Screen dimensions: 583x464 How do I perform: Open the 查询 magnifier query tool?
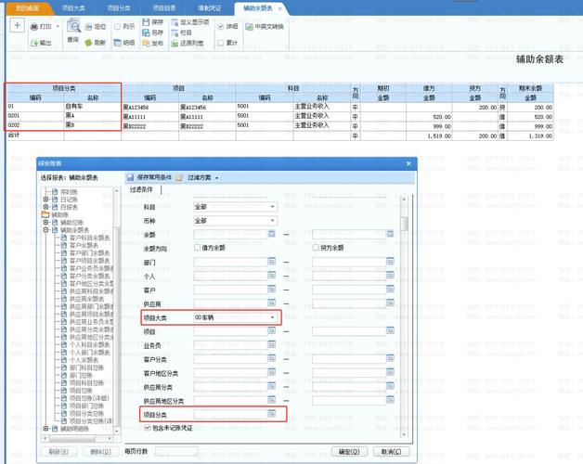tap(73, 26)
